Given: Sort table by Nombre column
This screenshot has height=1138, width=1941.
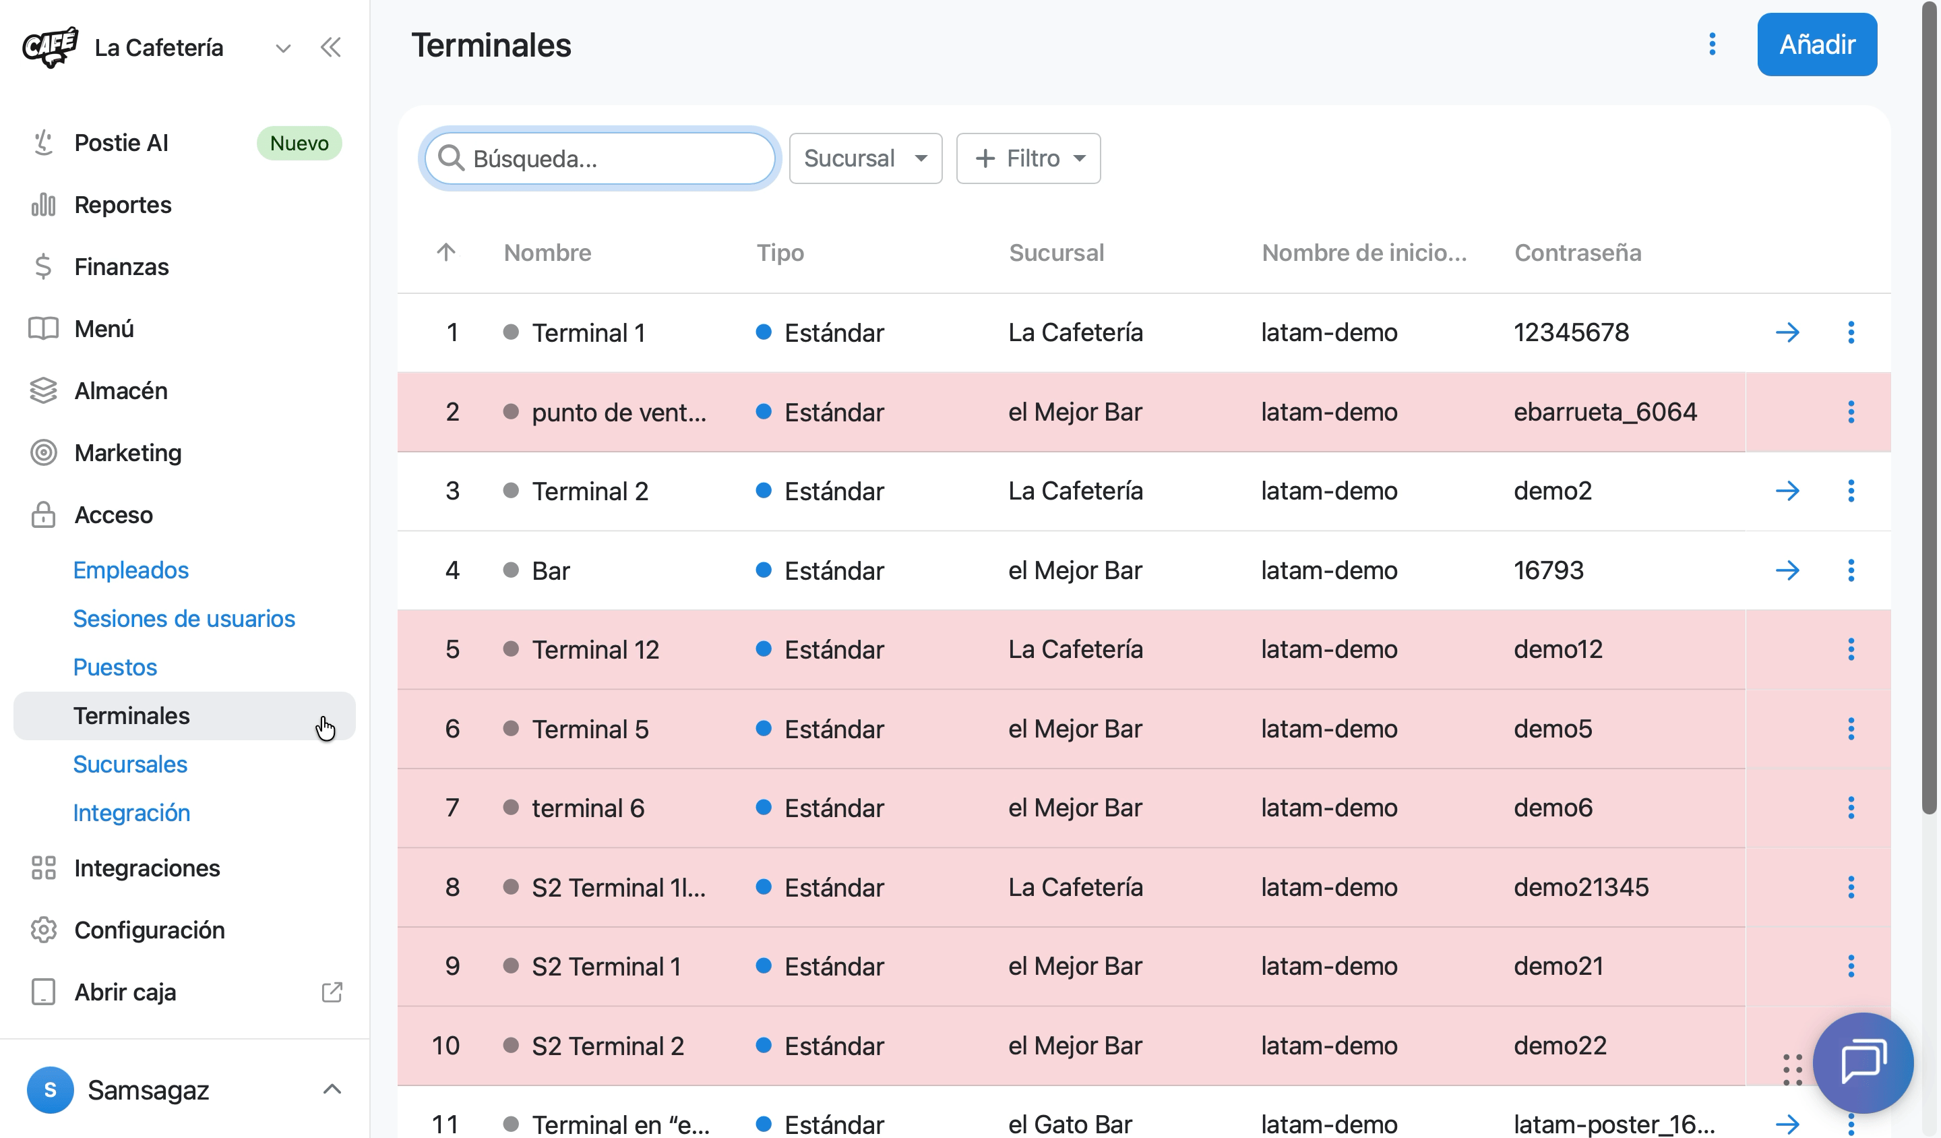Looking at the screenshot, I should coord(548,253).
